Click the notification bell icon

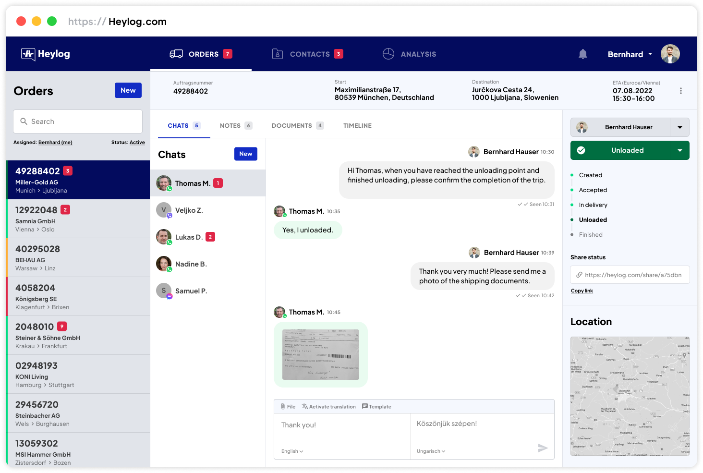[582, 54]
